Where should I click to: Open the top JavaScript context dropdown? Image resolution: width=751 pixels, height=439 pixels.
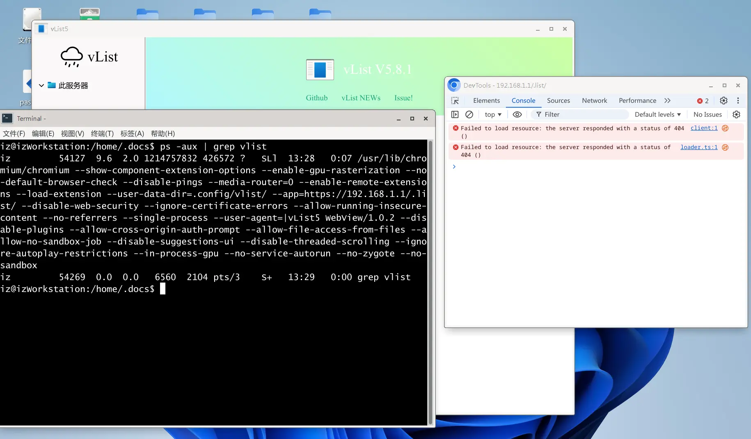pyautogui.click(x=493, y=115)
